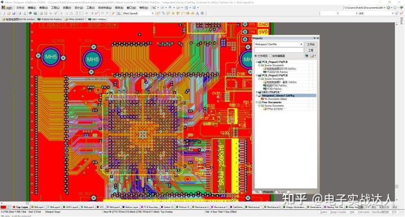Click the 工作台 workspace button
Viewport: 405px width, 217px height.
(311, 44)
